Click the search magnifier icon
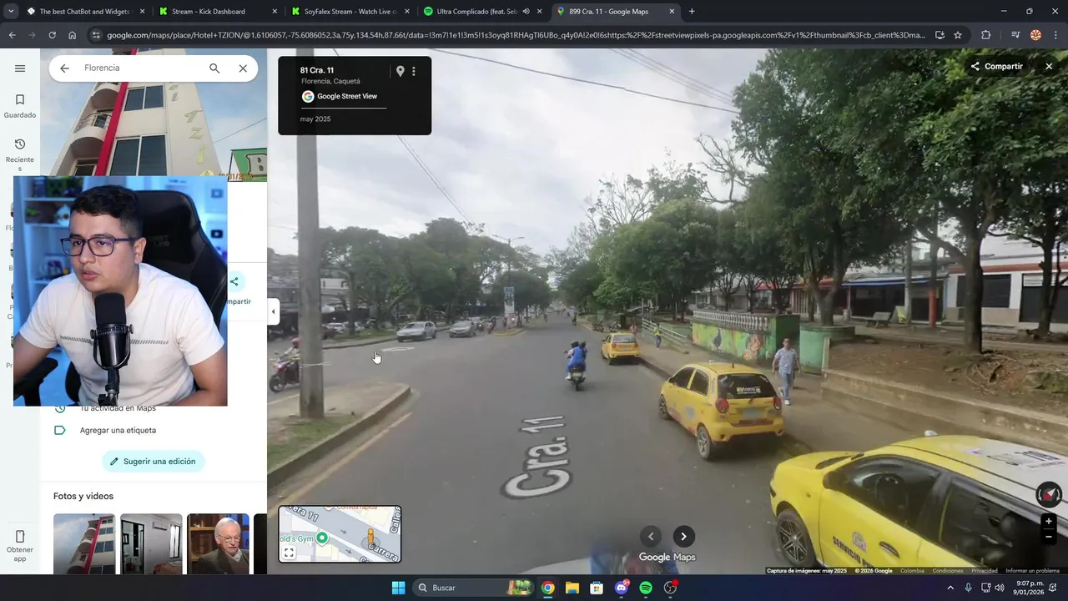This screenshot has height=601, width=1068. (x=214, y=68)
